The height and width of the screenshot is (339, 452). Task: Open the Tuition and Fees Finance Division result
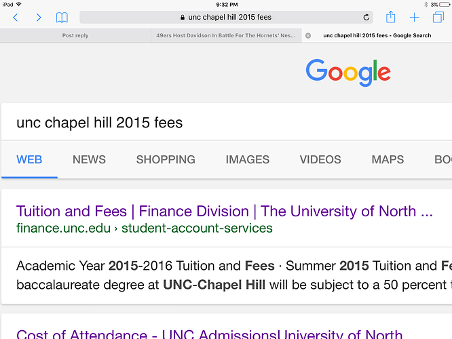[x=225, y=211]
